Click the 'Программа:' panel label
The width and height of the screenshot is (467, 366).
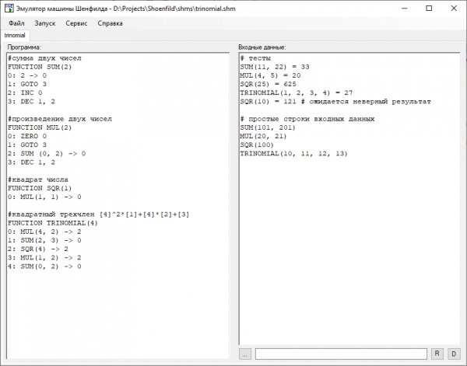point(24,47)
